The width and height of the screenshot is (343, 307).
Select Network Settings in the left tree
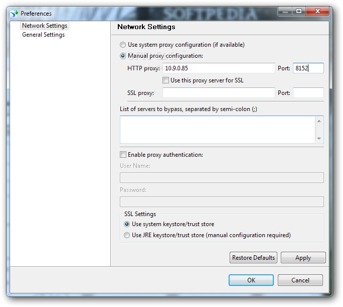click(45, 26)
